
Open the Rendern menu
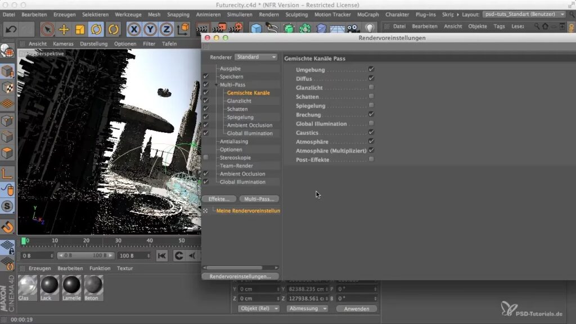269,14
